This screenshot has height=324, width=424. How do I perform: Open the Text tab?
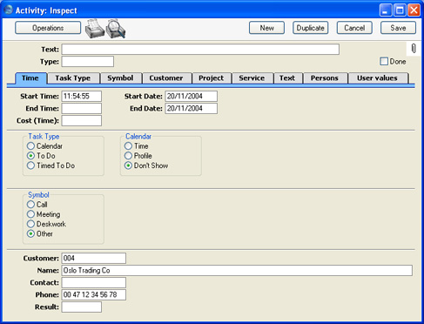pos(287,78)
